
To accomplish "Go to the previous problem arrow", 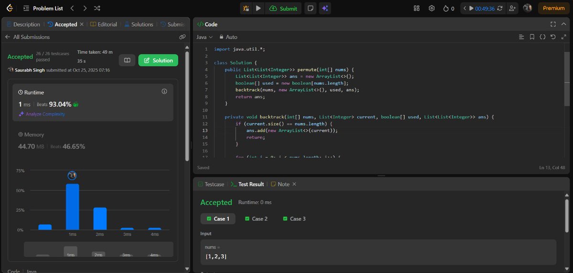I will click(72, 9).
